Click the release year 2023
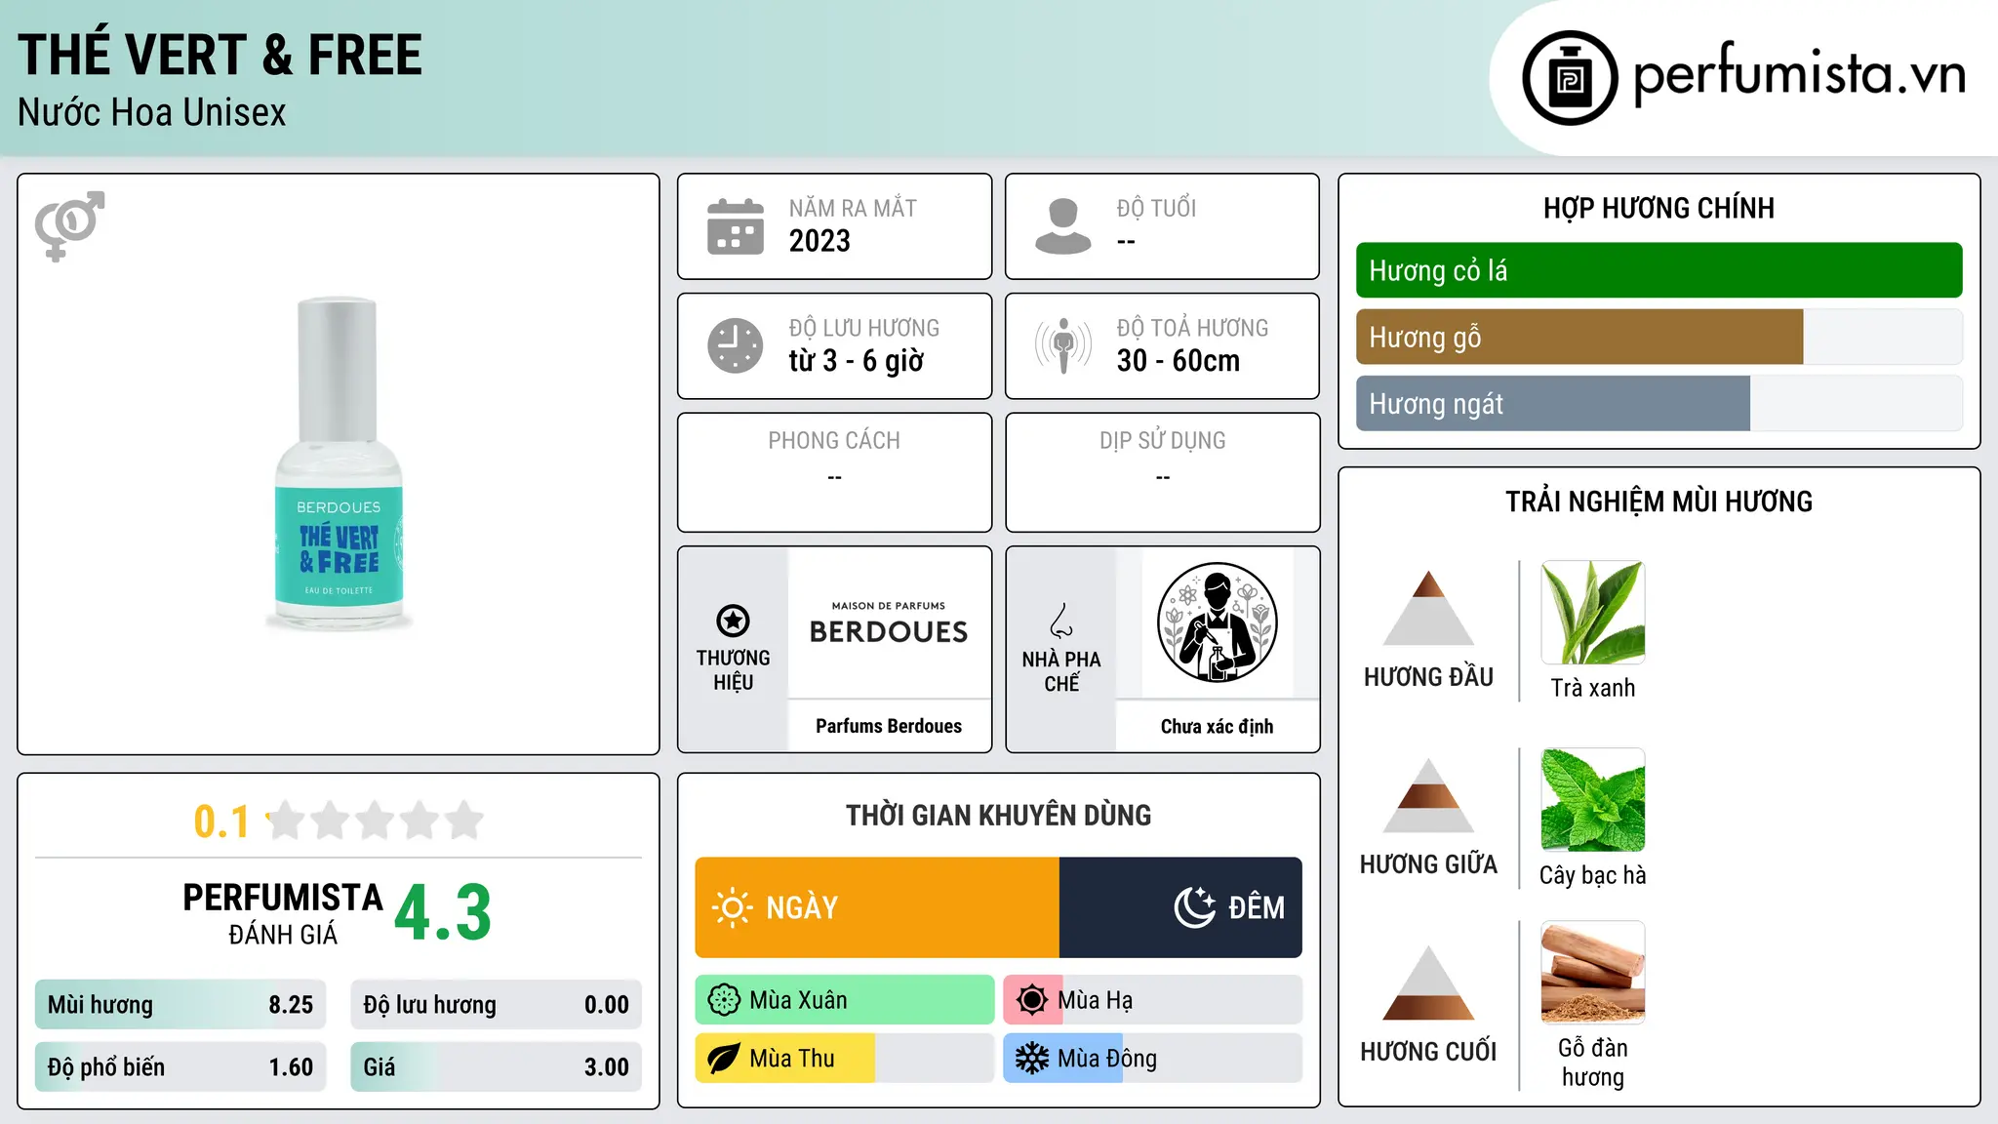Image resolution: width=1998 pixels, height=1124 pixels. point(819,241)
